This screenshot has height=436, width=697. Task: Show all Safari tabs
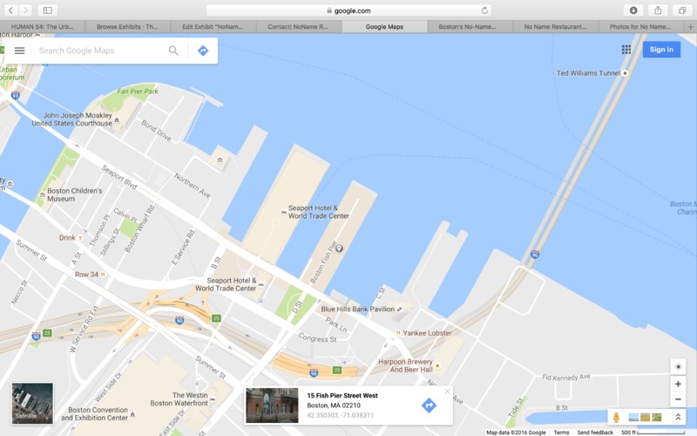pyautogui.click(x=682, y=10)
